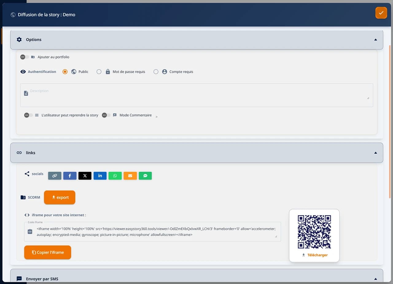
Task: Share the story via WhatsApp
Action: [x=115, y=176]
